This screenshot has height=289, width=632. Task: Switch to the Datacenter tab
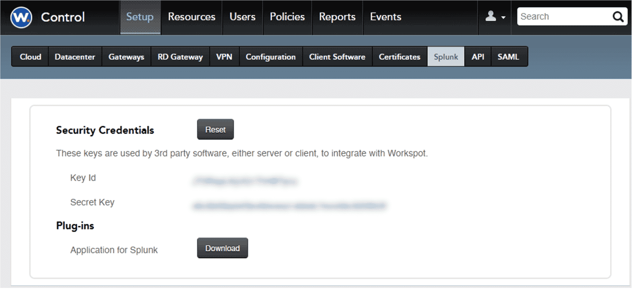[x=75, y=57]
